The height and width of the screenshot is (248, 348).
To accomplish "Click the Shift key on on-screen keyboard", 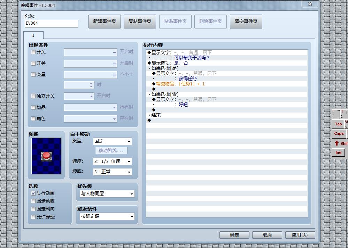I will click(x=340, y=143).
